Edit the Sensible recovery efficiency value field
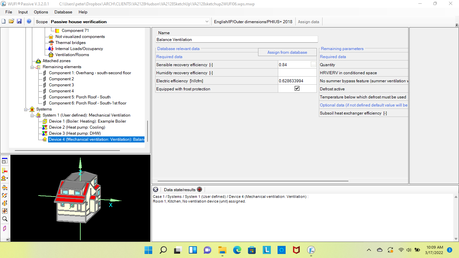459x258 pixels. point(294,64)
